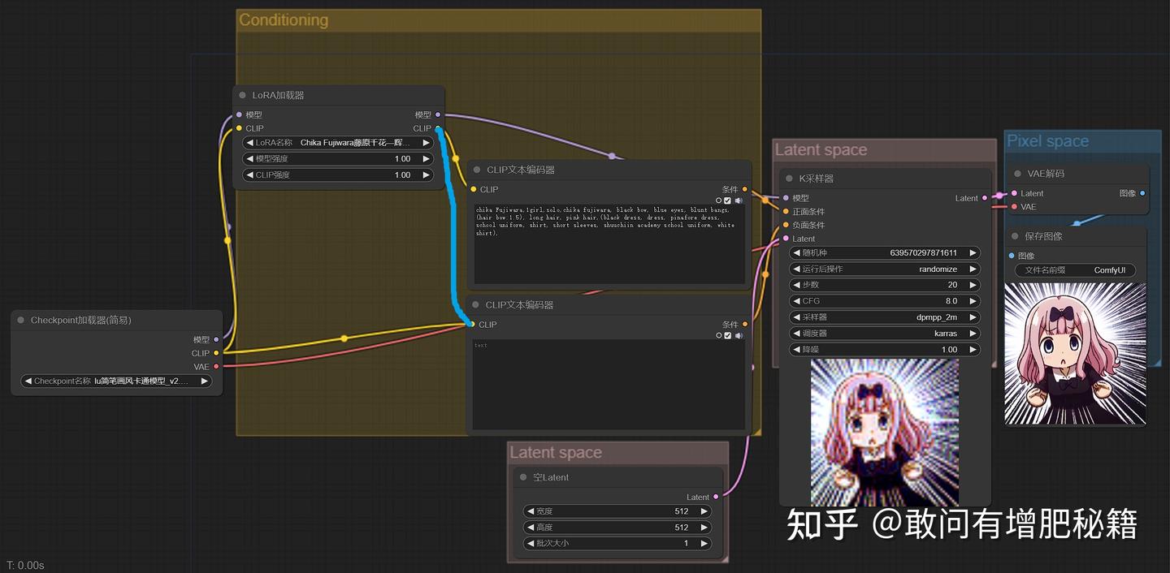
Task: Click the 图像 output port on VAE解码
Action: point(1142,192)
